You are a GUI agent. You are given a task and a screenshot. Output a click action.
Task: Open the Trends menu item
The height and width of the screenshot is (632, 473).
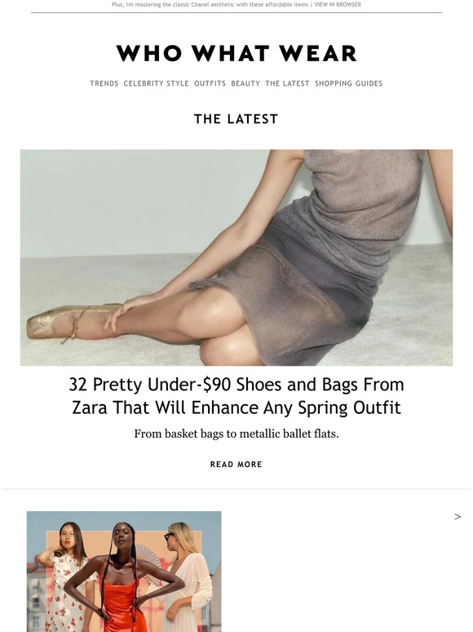coord(104,83)
